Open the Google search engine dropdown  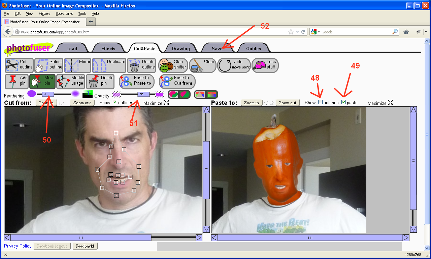point(316,32)
